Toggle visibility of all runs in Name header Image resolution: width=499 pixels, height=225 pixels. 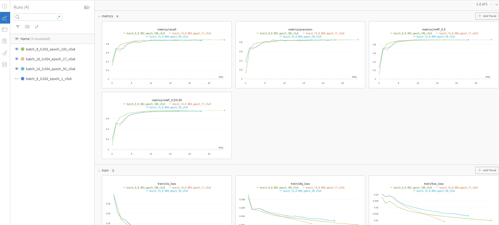point(17,39)
